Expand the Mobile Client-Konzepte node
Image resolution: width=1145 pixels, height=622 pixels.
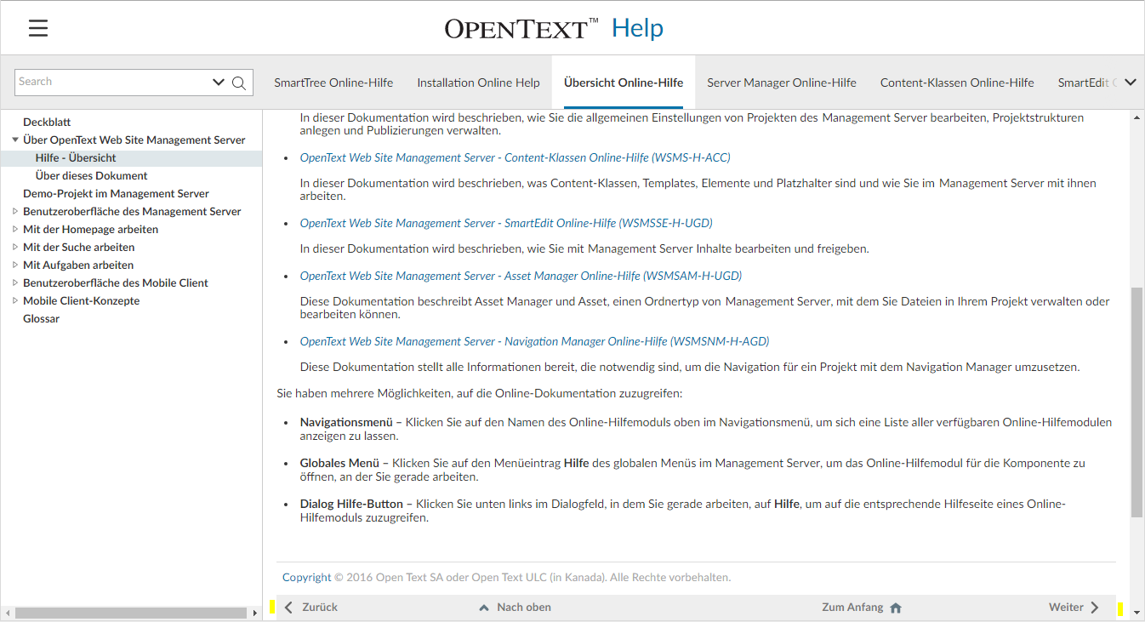[15, 300]
